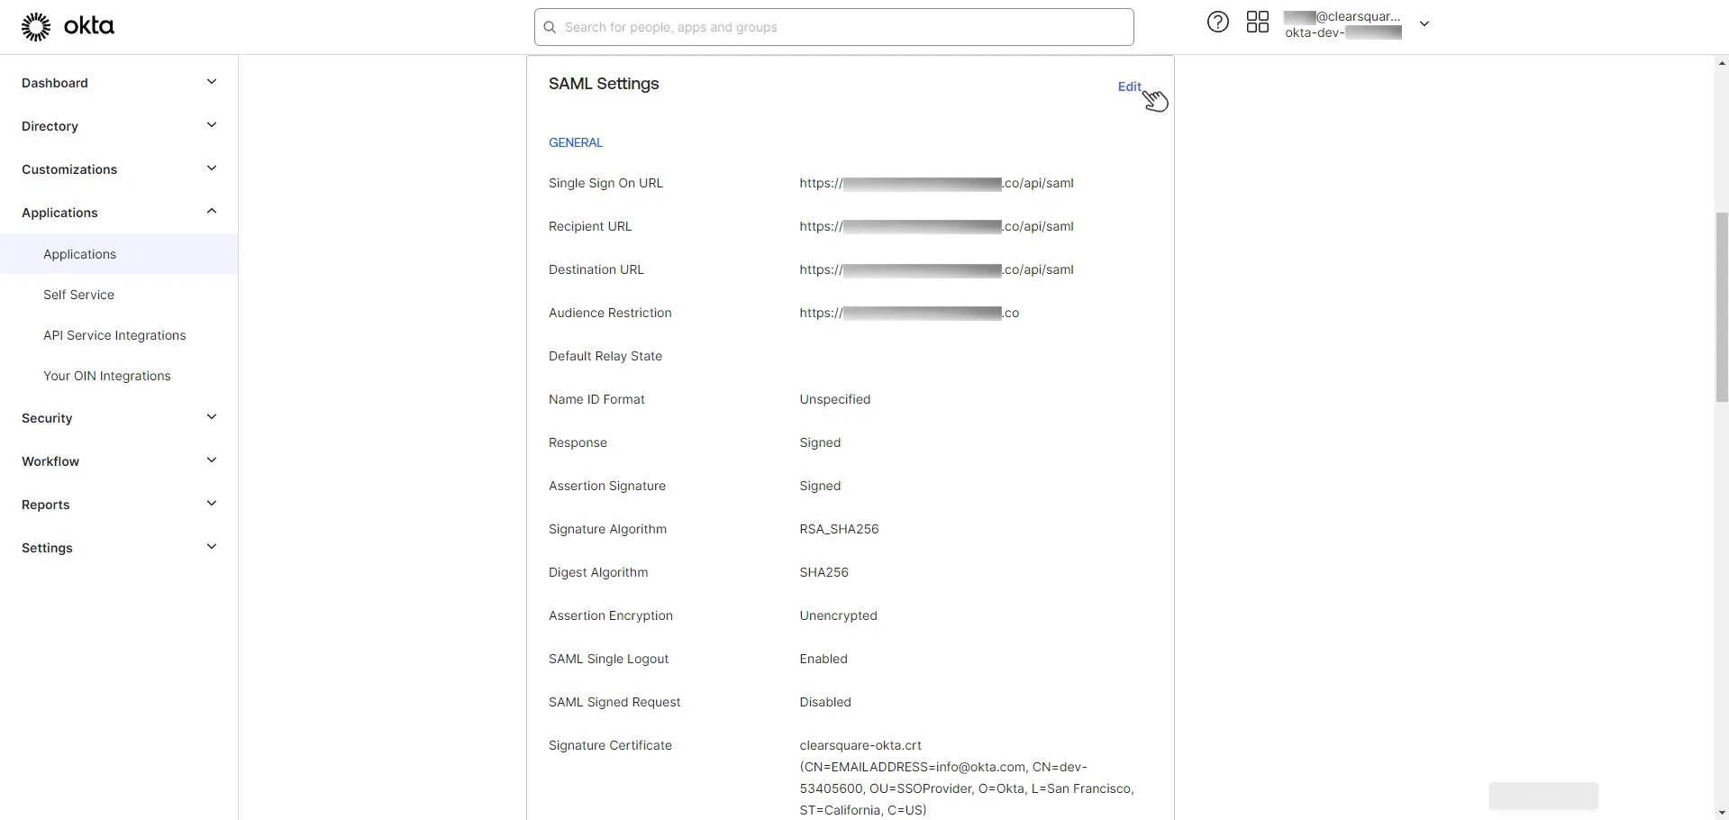
Task: Open Your OIN Integrations
Action: pyautogui.click(x=106, y=376)
